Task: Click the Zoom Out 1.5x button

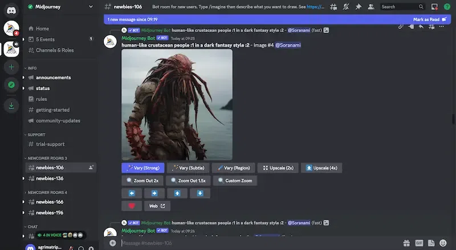Action: click(189, 181)
